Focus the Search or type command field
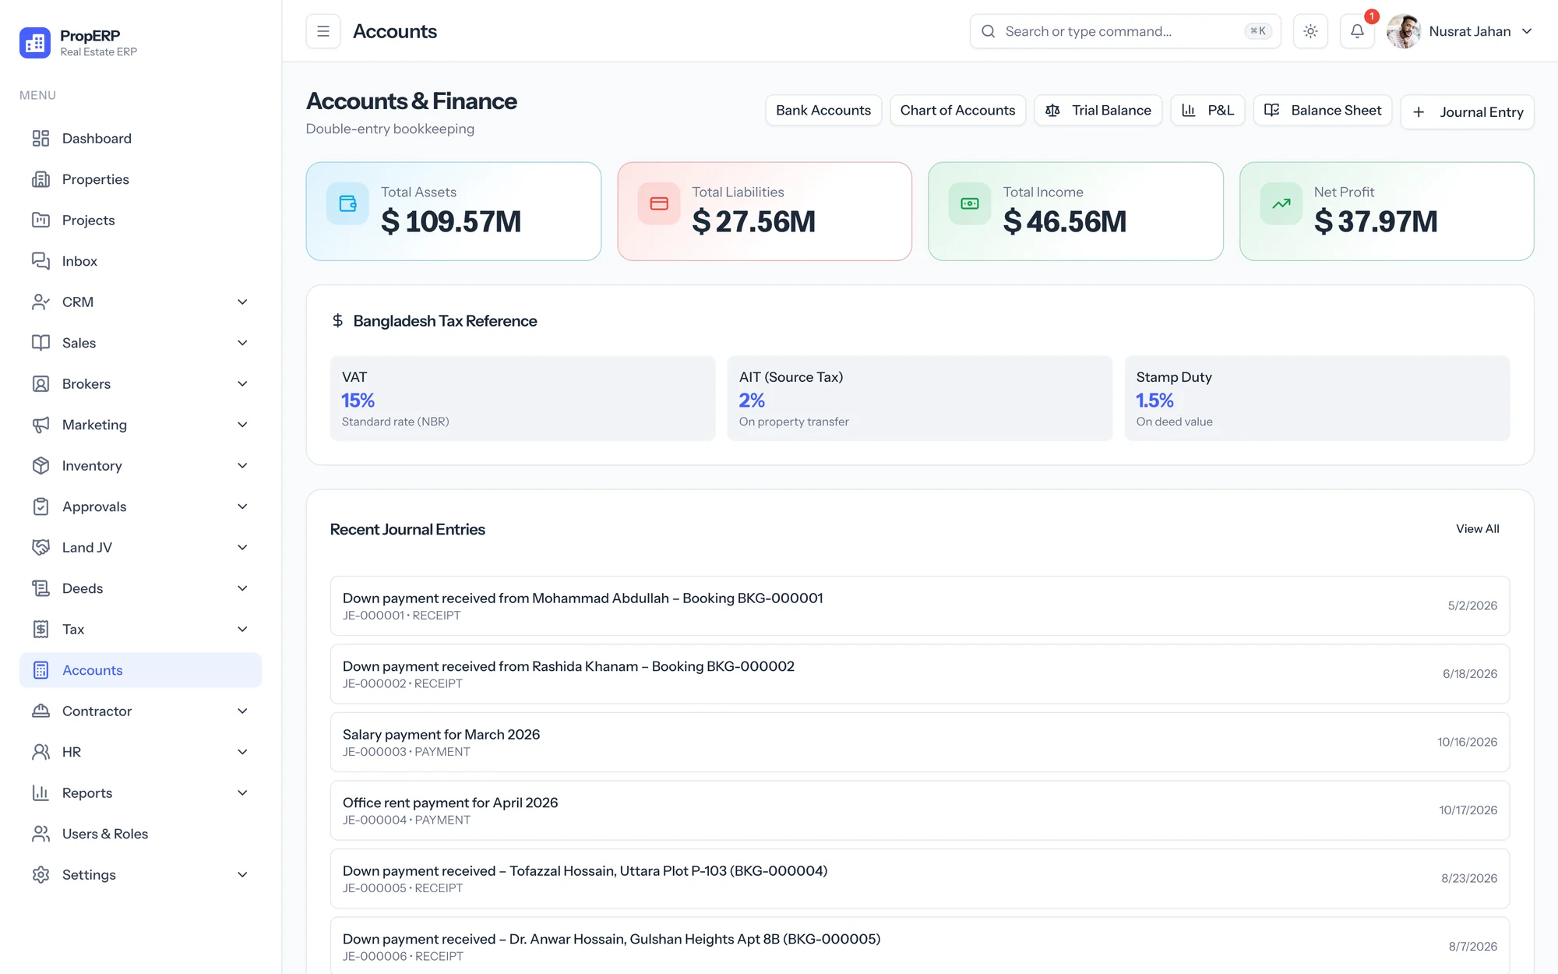 [1125, 31]
